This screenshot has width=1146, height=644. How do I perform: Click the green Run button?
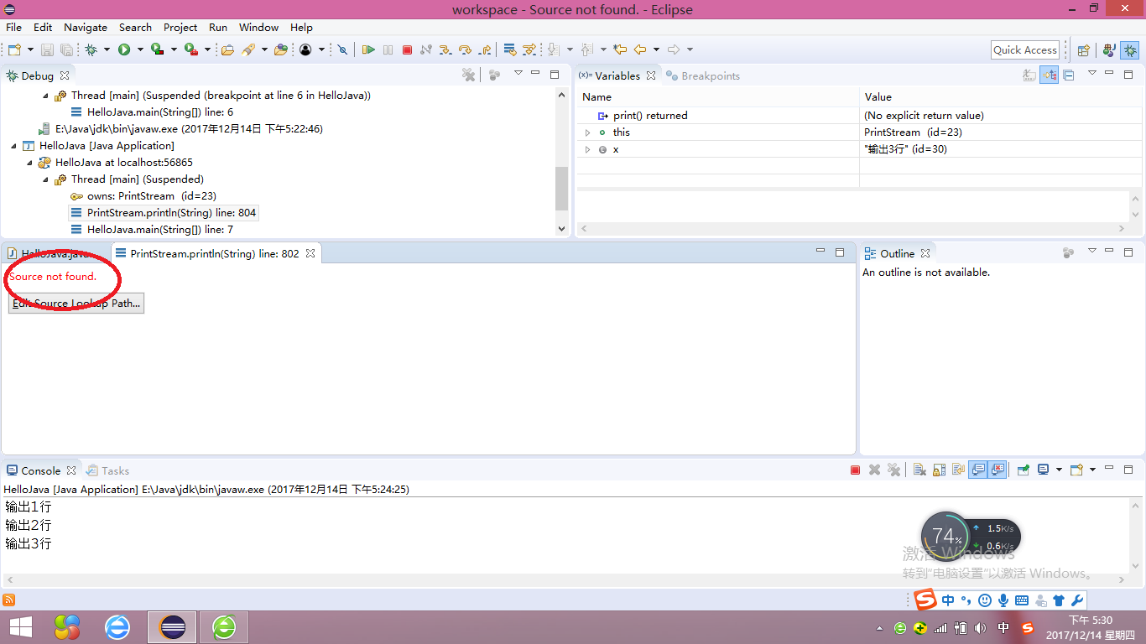[124, 49]
